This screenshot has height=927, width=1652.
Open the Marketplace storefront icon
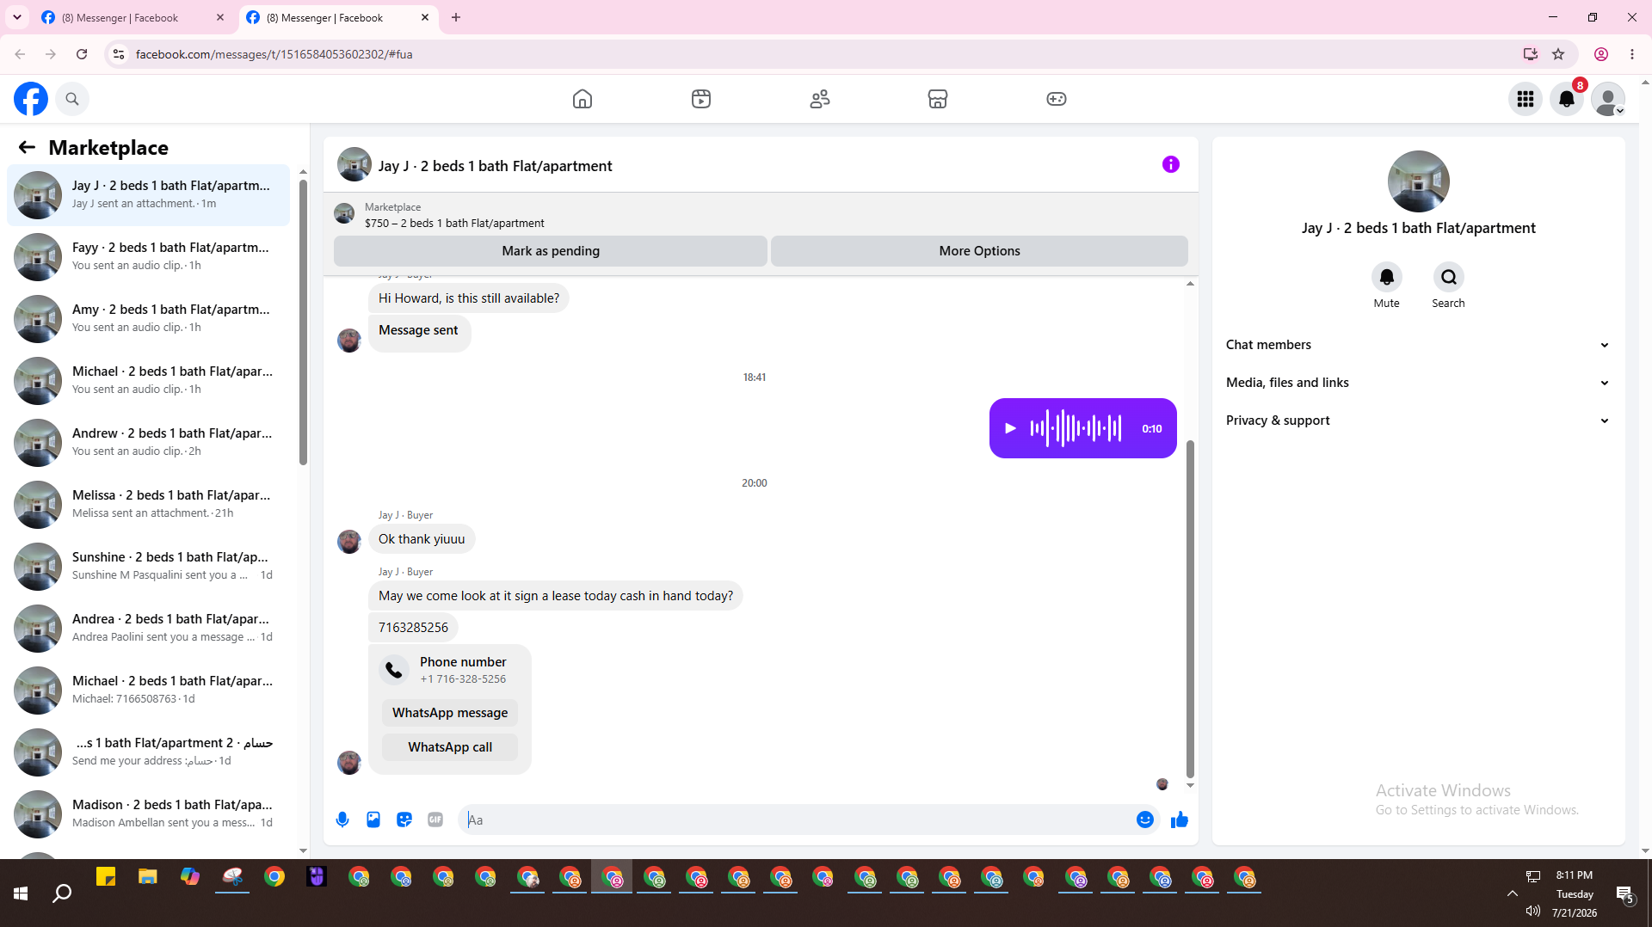pos(938,99)
